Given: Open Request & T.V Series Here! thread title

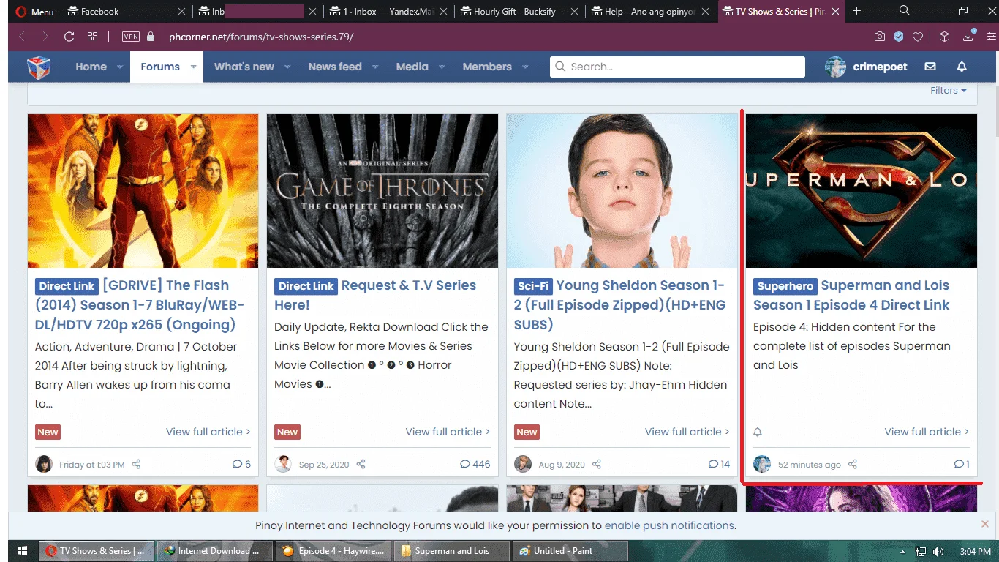Looking at the screenshot, I should 375,295.
